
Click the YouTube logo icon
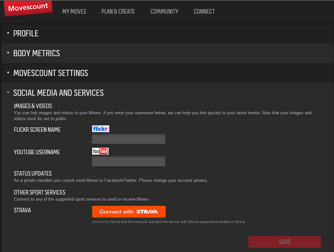pos(100,151)
